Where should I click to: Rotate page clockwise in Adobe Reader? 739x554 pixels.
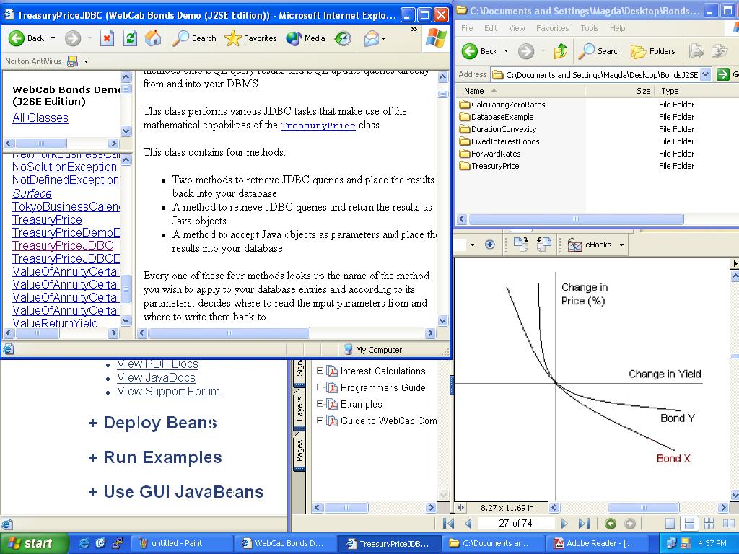[521, 244]
